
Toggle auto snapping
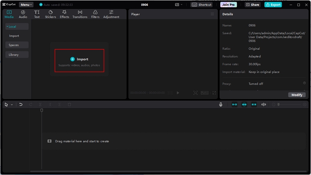click(x=244, y=104)
